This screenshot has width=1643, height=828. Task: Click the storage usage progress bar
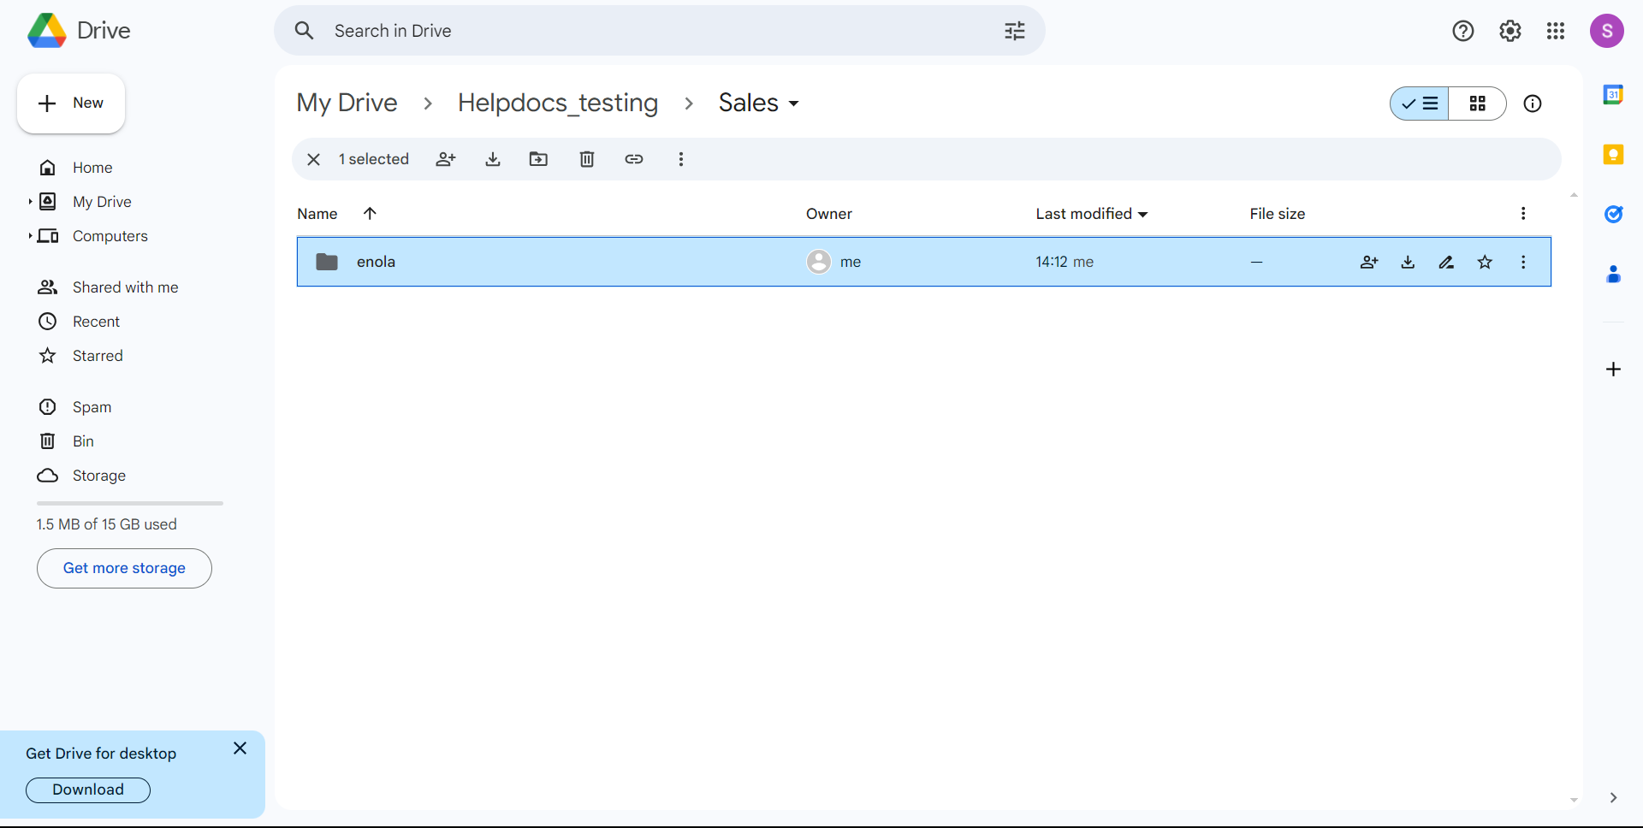(x=129, y=503)
